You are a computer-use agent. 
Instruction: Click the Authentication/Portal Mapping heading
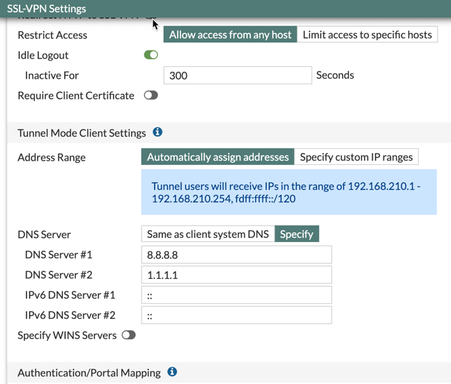point(89,373)
